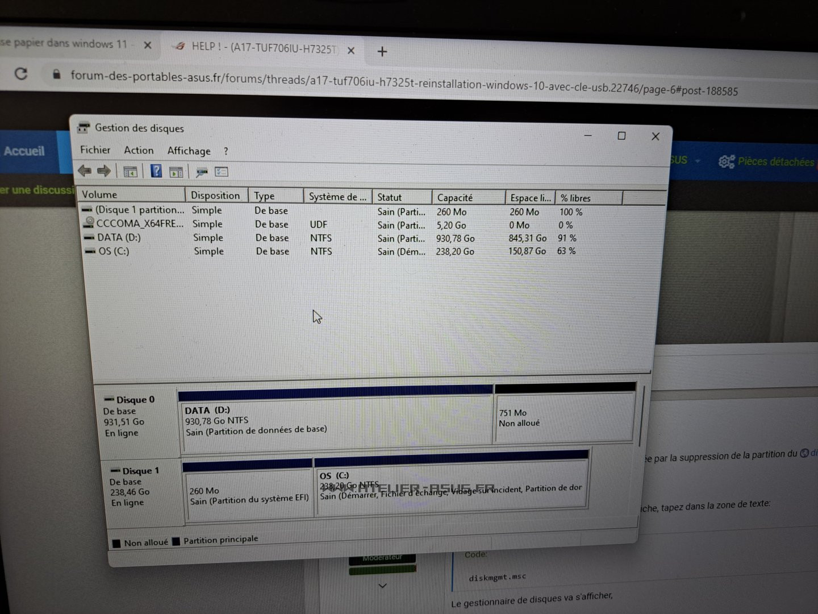
Task: Click the show/hide console tree icon
Action: click(x=130, y=171)
